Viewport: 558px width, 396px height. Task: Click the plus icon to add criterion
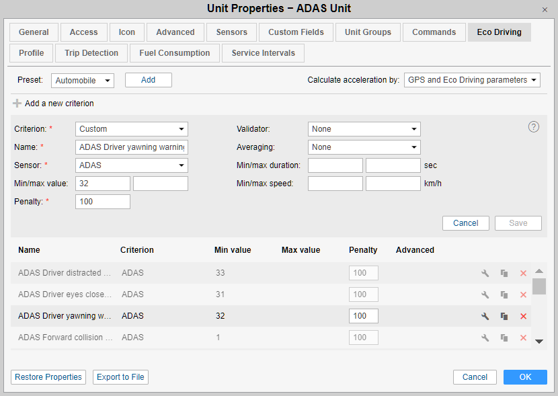tap(17, 104)
